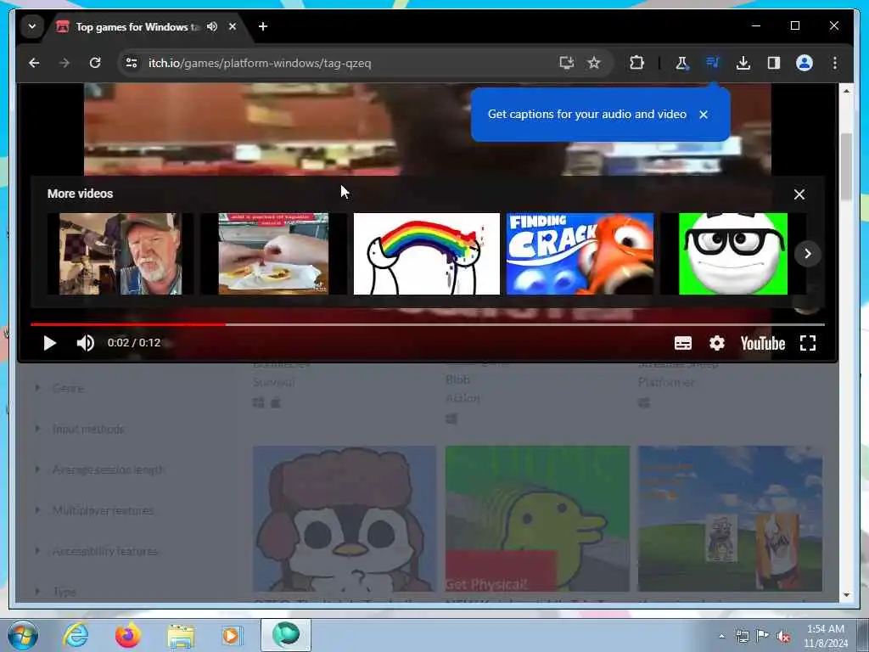The height and width of the screenshot is (652, 869).
Task: Open the Action Center flag icon
Action: (x=763, y=635)
